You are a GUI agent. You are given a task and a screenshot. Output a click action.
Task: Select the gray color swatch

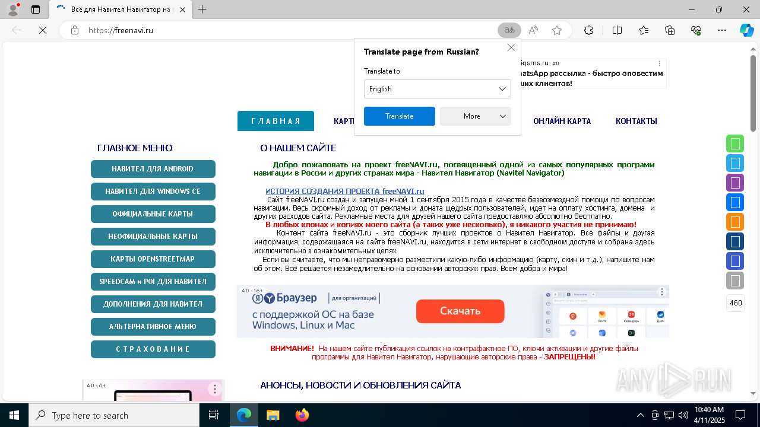click(735, 281)
